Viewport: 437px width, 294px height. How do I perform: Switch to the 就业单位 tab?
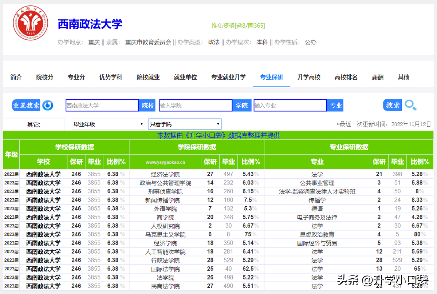185,77
